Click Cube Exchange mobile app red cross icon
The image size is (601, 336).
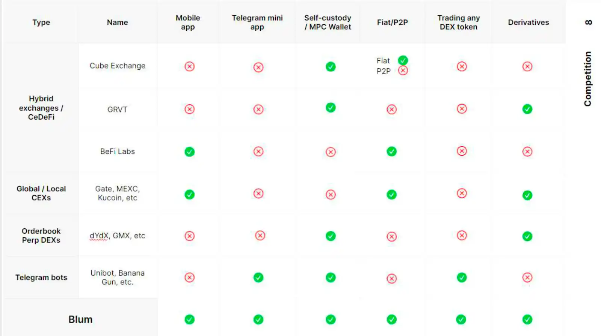point(189,66)
